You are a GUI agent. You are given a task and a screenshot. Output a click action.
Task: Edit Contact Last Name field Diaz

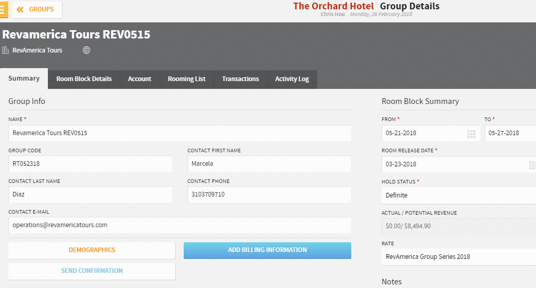90,195
